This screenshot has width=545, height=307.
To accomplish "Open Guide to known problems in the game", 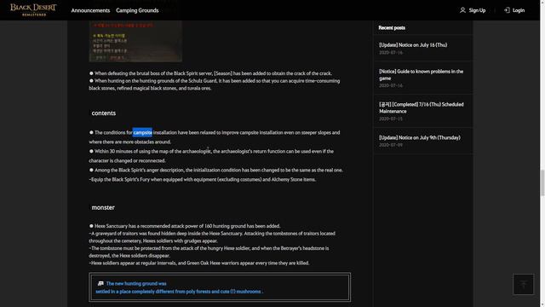I will click(421, 75).
